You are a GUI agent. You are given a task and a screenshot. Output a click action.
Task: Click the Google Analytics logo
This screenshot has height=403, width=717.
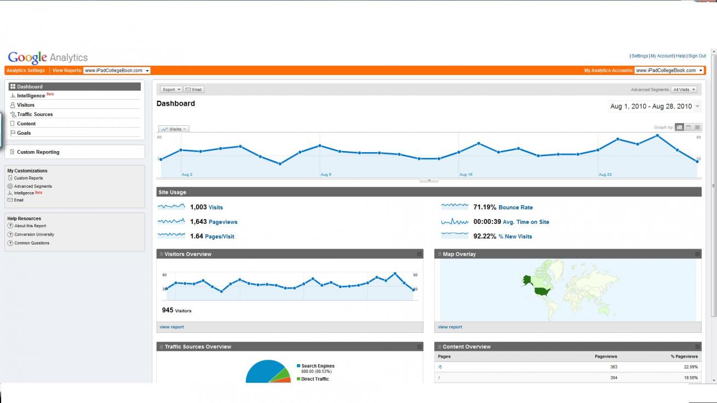[x=48, y=57]
